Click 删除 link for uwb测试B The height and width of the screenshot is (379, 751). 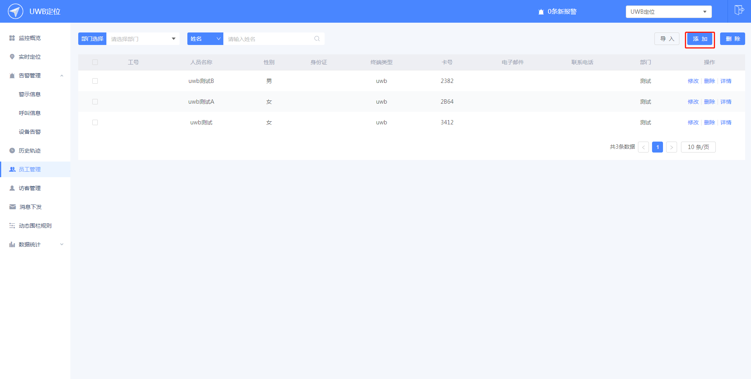[710, 81]
